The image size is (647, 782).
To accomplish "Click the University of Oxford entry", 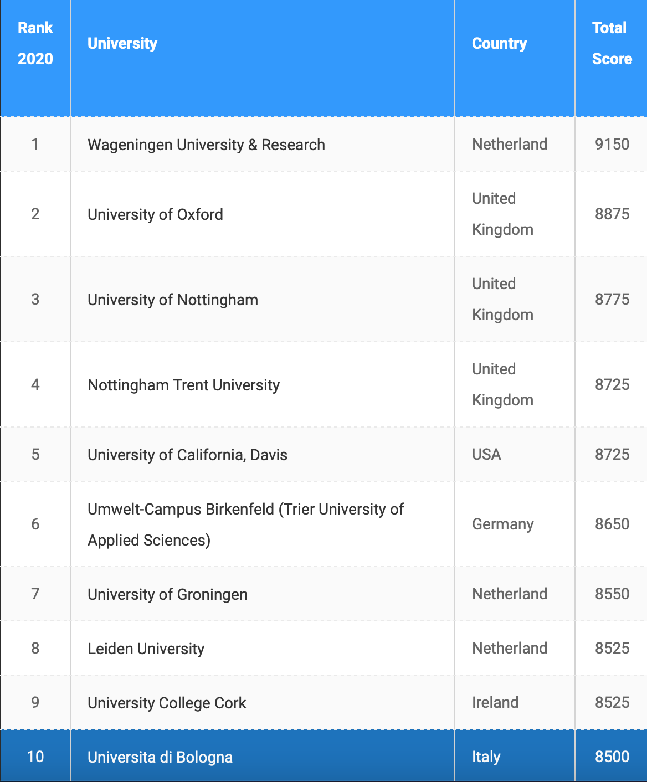I will 155,214.
